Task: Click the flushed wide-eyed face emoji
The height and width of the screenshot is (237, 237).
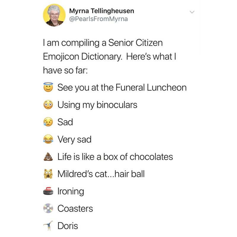Action: 49,105
